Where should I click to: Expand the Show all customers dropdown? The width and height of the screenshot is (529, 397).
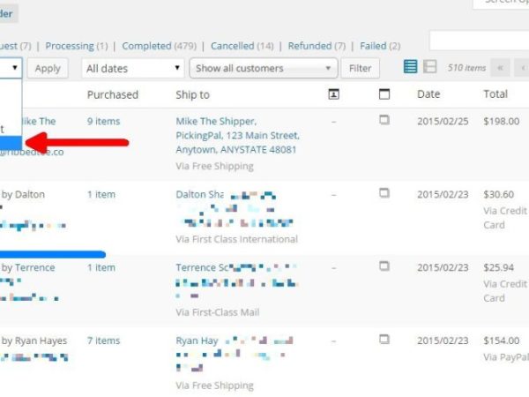click(x=264, y=68)
